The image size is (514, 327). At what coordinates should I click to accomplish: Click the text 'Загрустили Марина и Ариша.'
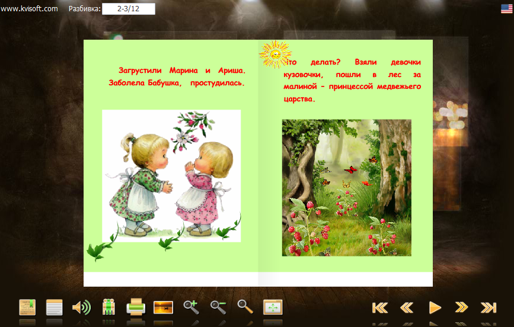(x=182, y=70)
